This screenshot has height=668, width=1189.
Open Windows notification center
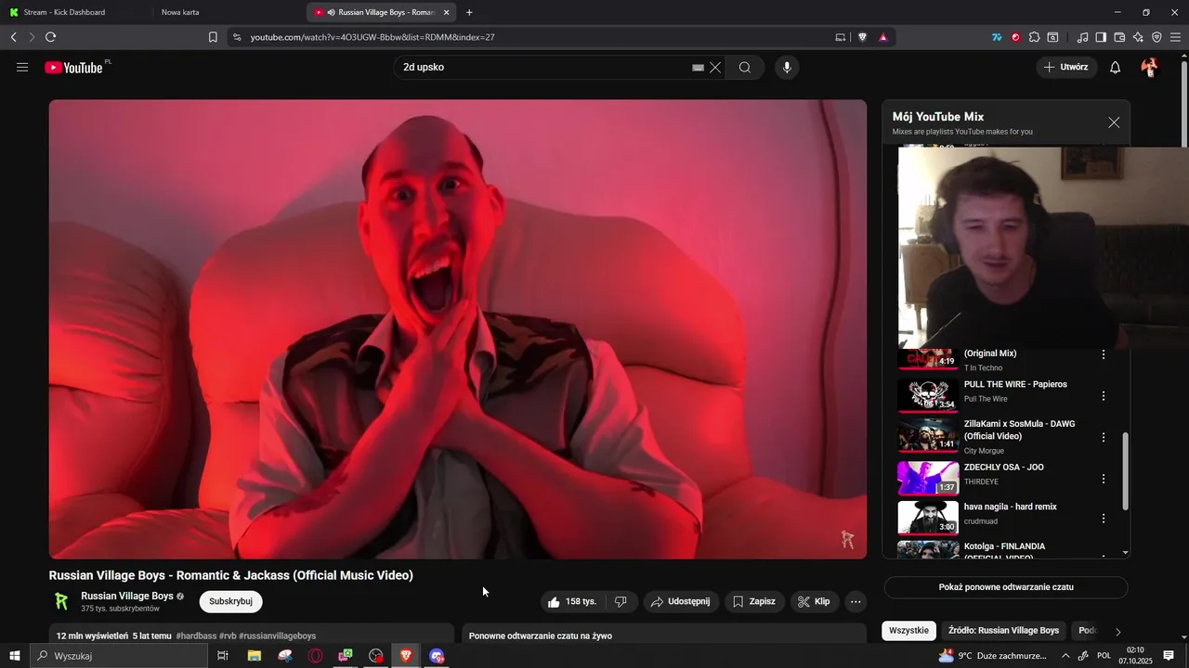point(1169,656)
